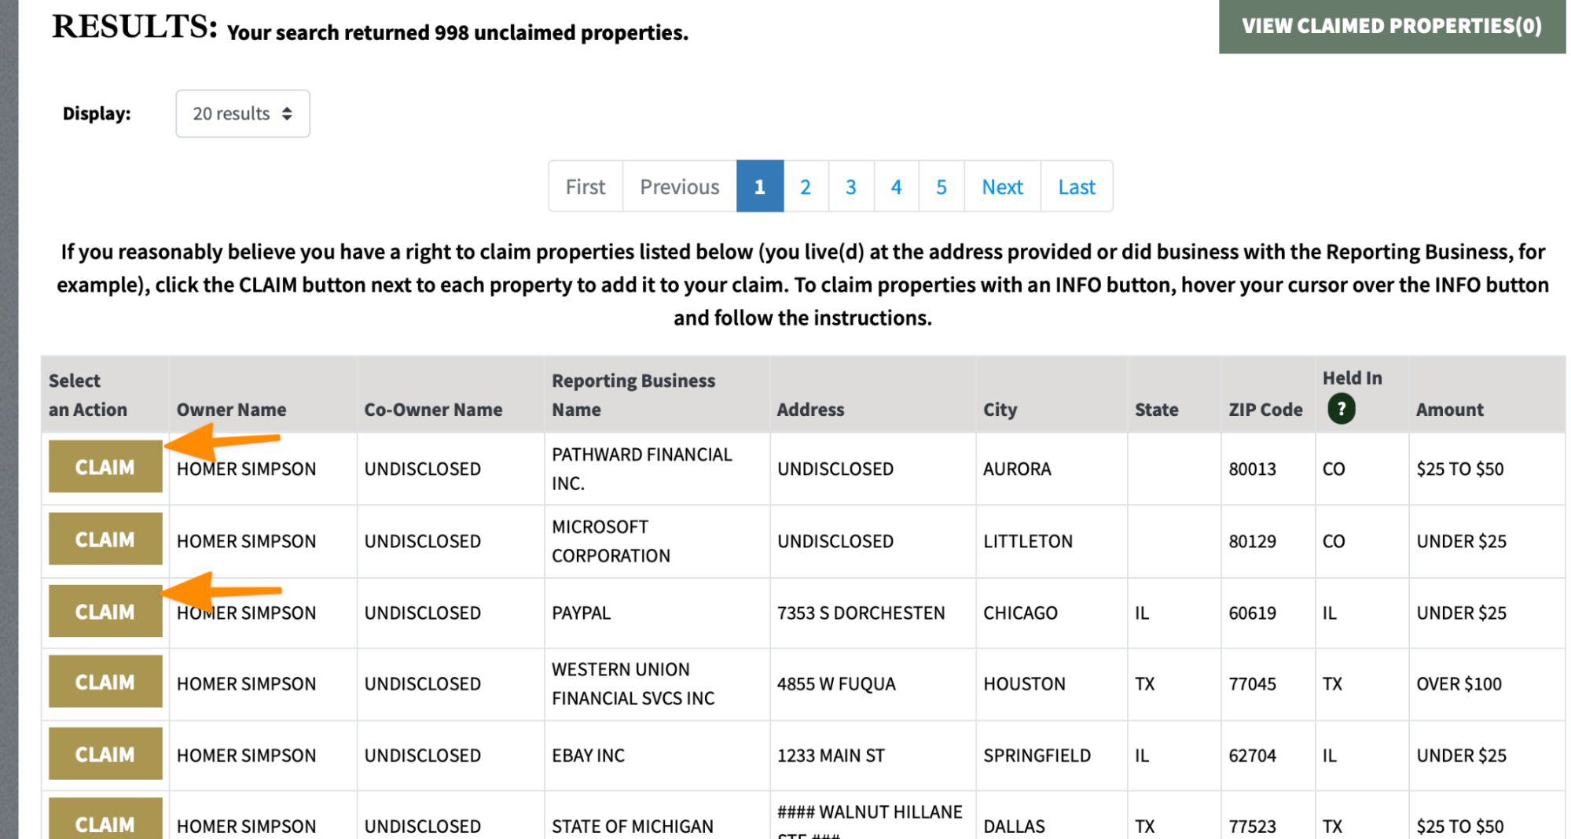Click ZIP code 77523
This screenshot has width=1571, height=839.
coord(1252,826)
